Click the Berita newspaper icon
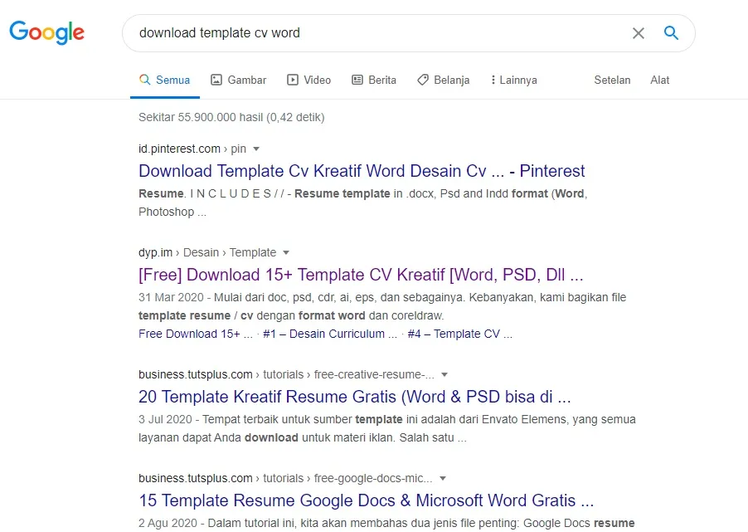748x532 pixels. tap(357, 80)
